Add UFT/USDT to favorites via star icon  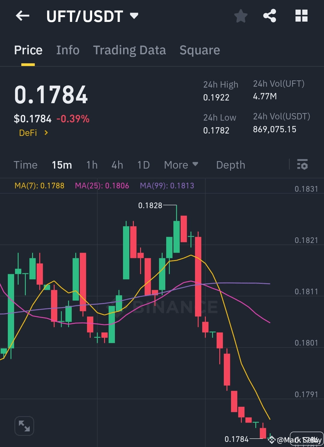[241, 16]
